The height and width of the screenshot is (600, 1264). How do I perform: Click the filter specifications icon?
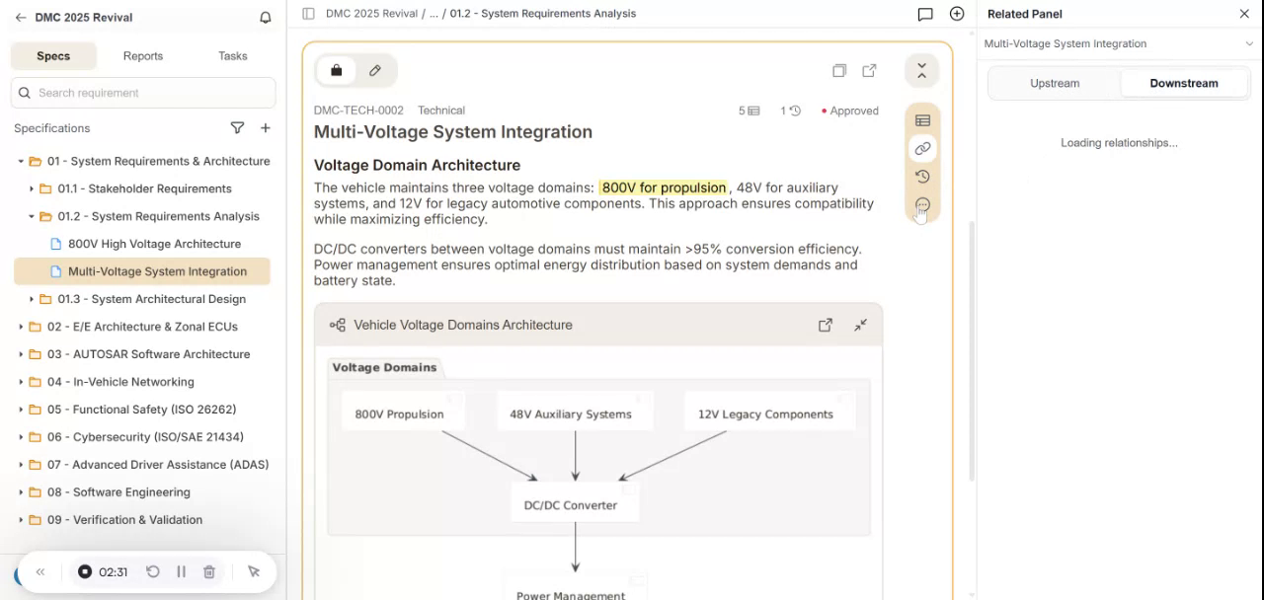[x=237, y=128]
